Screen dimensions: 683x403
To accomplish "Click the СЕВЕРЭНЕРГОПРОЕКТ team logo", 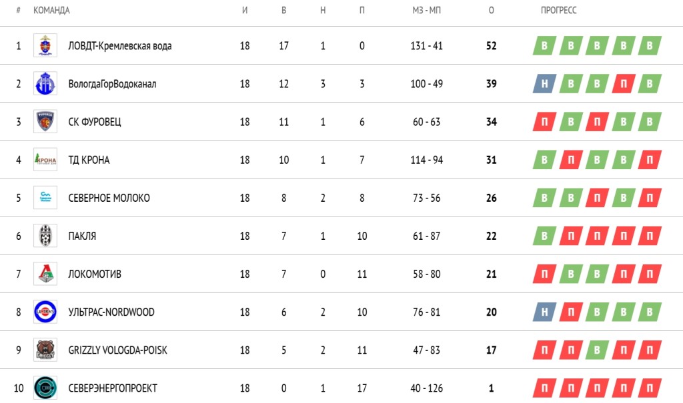I will (x=45, y=388).
